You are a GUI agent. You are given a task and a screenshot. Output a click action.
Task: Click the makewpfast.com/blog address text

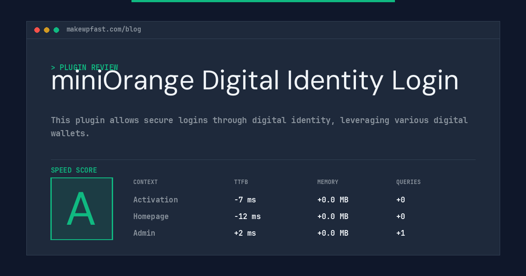pos(104,29)
